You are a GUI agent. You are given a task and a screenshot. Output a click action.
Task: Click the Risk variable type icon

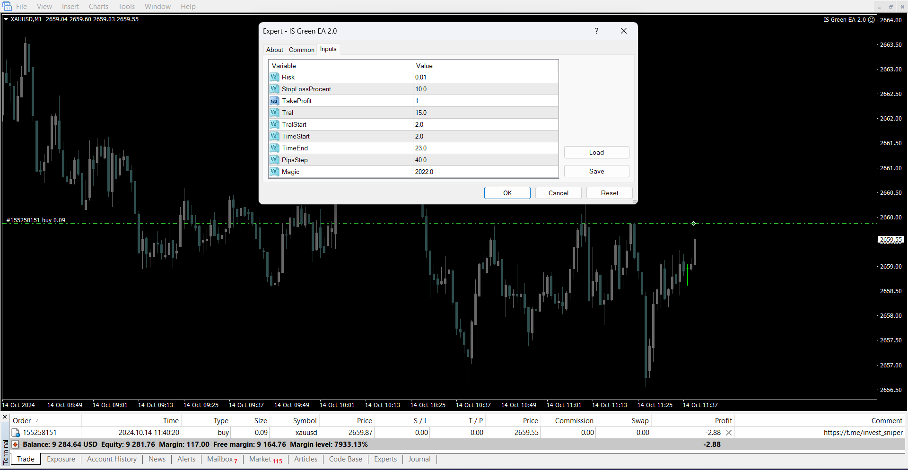click(x=274, y=77)
